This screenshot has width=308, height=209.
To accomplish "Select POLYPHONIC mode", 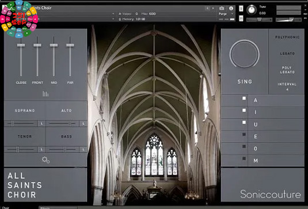I will coord(287,37).
